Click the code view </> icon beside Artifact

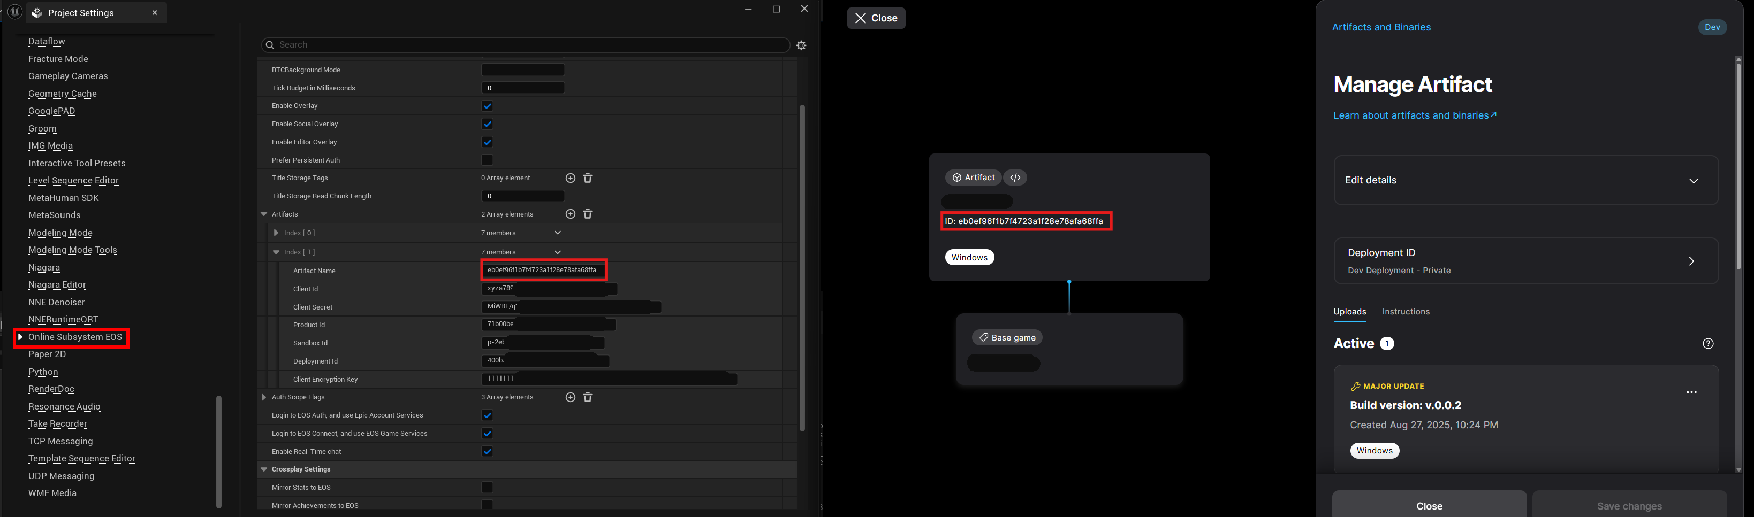coord(1015,177)
